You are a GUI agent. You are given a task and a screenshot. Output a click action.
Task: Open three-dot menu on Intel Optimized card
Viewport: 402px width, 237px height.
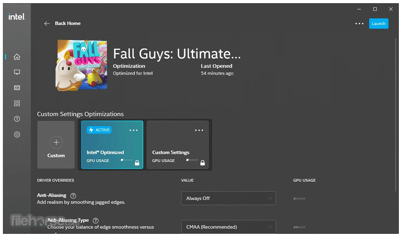(x=133, y=130)
